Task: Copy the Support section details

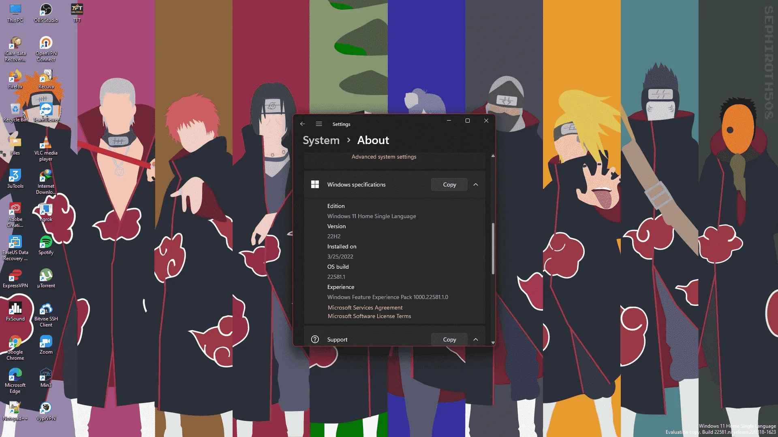Action: pyautogui.click(x=449, y=339)
